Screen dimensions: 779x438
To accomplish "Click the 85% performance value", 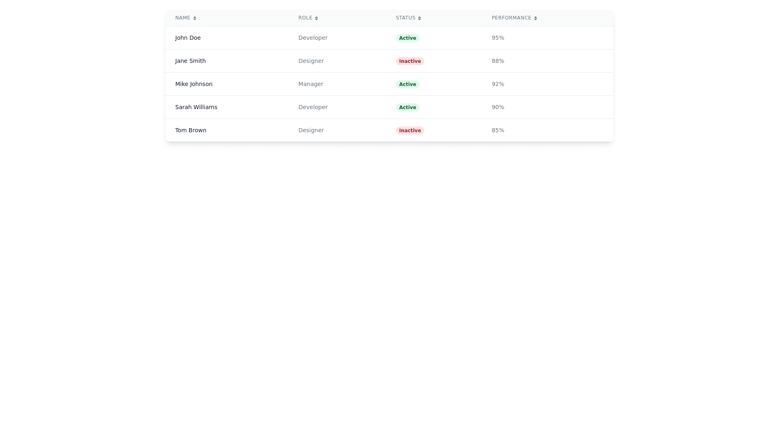I will pos(498,130).
